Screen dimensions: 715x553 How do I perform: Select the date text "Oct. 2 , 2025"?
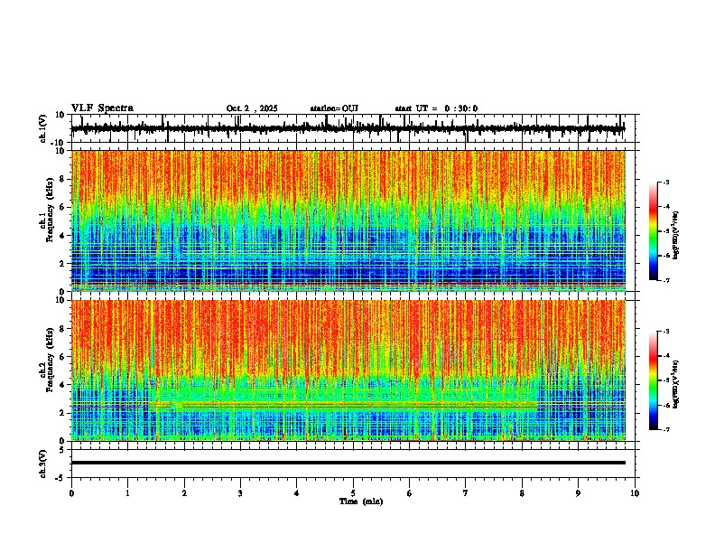click(252, 108)
